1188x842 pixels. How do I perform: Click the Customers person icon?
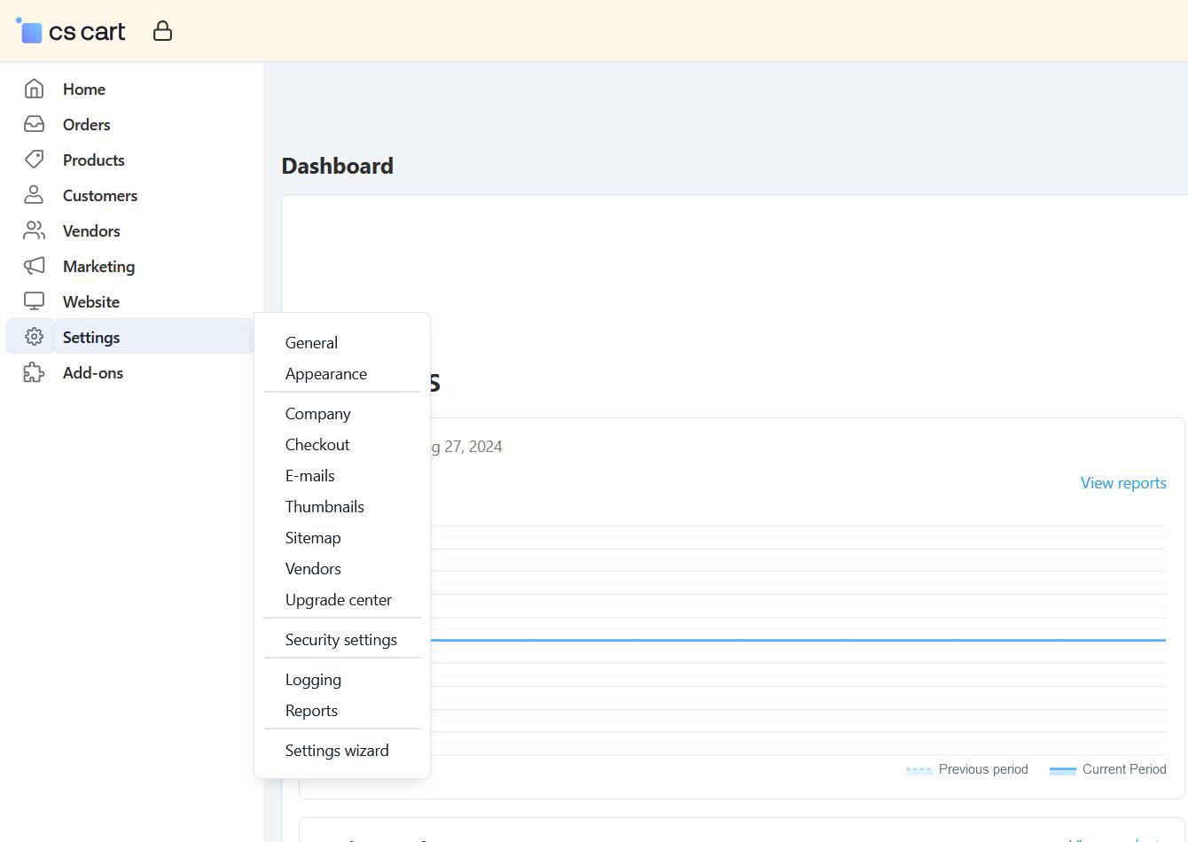pyautogui.click(x=34, y=195)
